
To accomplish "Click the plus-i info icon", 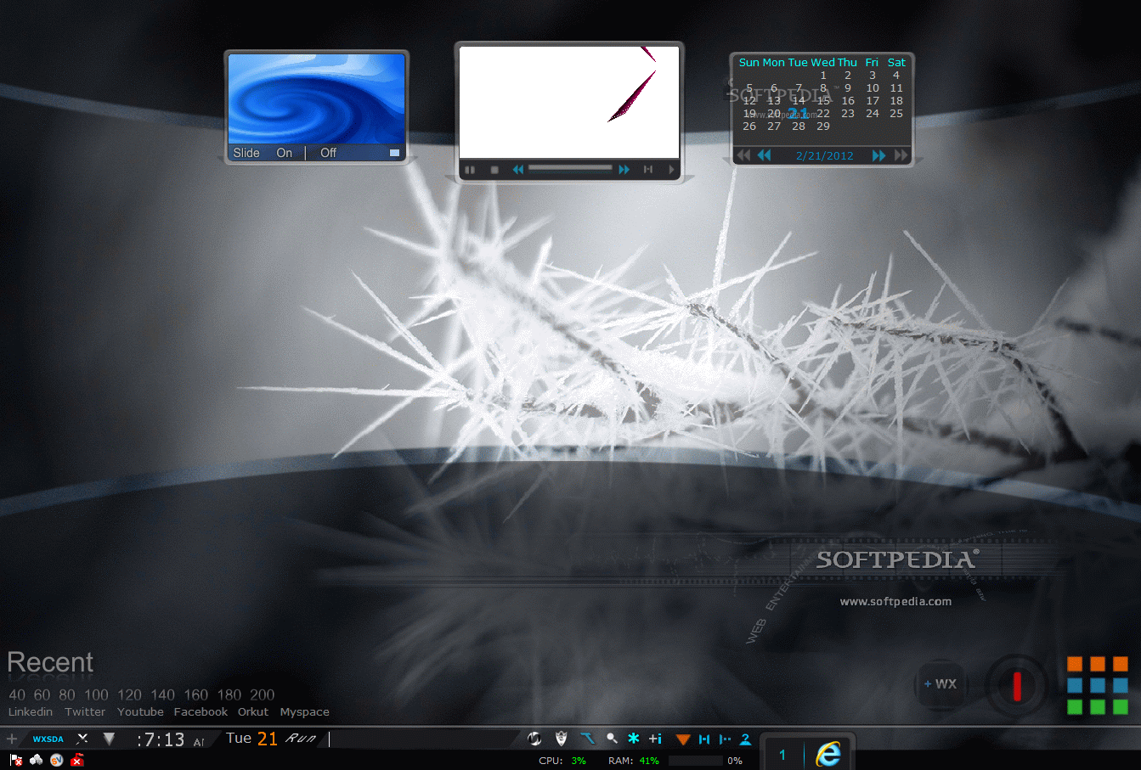I will click(655, 739).
